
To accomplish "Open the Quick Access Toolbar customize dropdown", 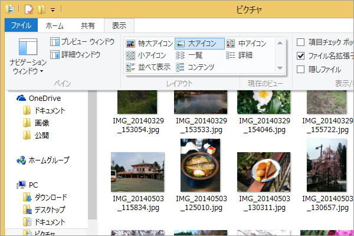I will pyautogui.click(x=53, y=10).
